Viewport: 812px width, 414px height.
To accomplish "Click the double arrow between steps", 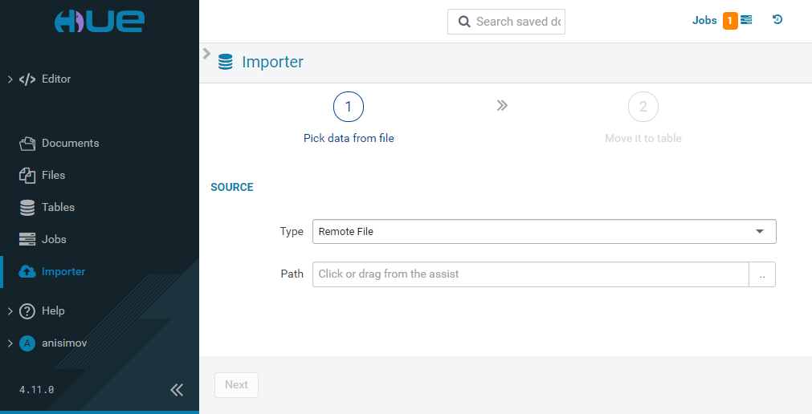I will [x=502, y=106].
